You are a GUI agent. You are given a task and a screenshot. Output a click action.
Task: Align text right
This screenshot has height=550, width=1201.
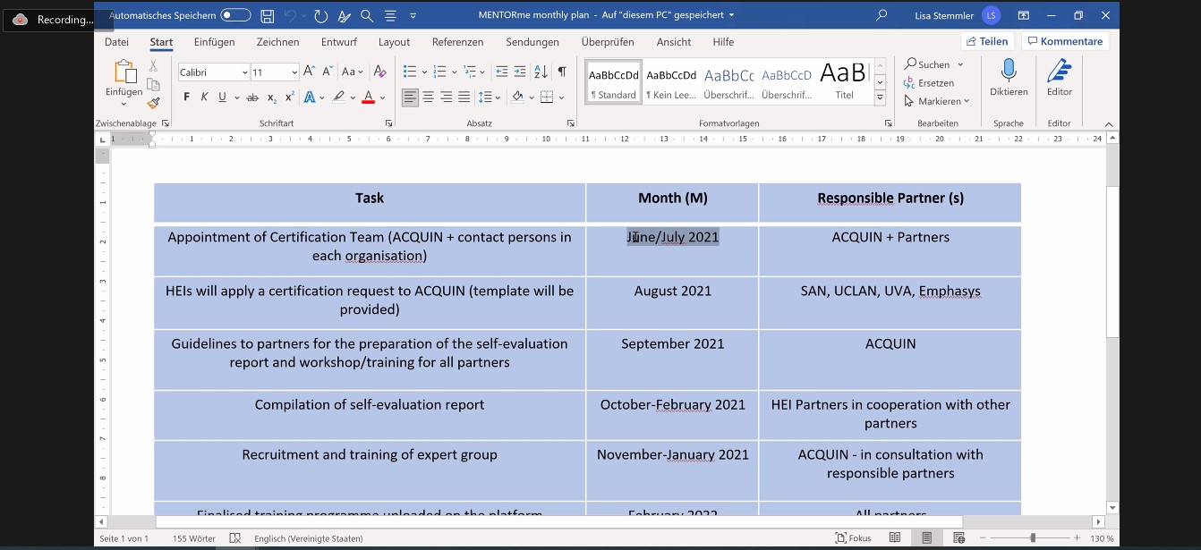click(446, 97)
